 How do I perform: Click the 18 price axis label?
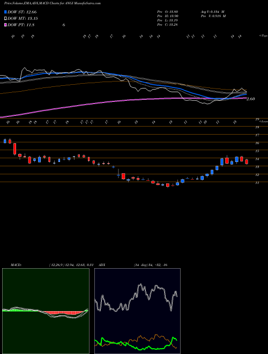(x=257, y=127)
